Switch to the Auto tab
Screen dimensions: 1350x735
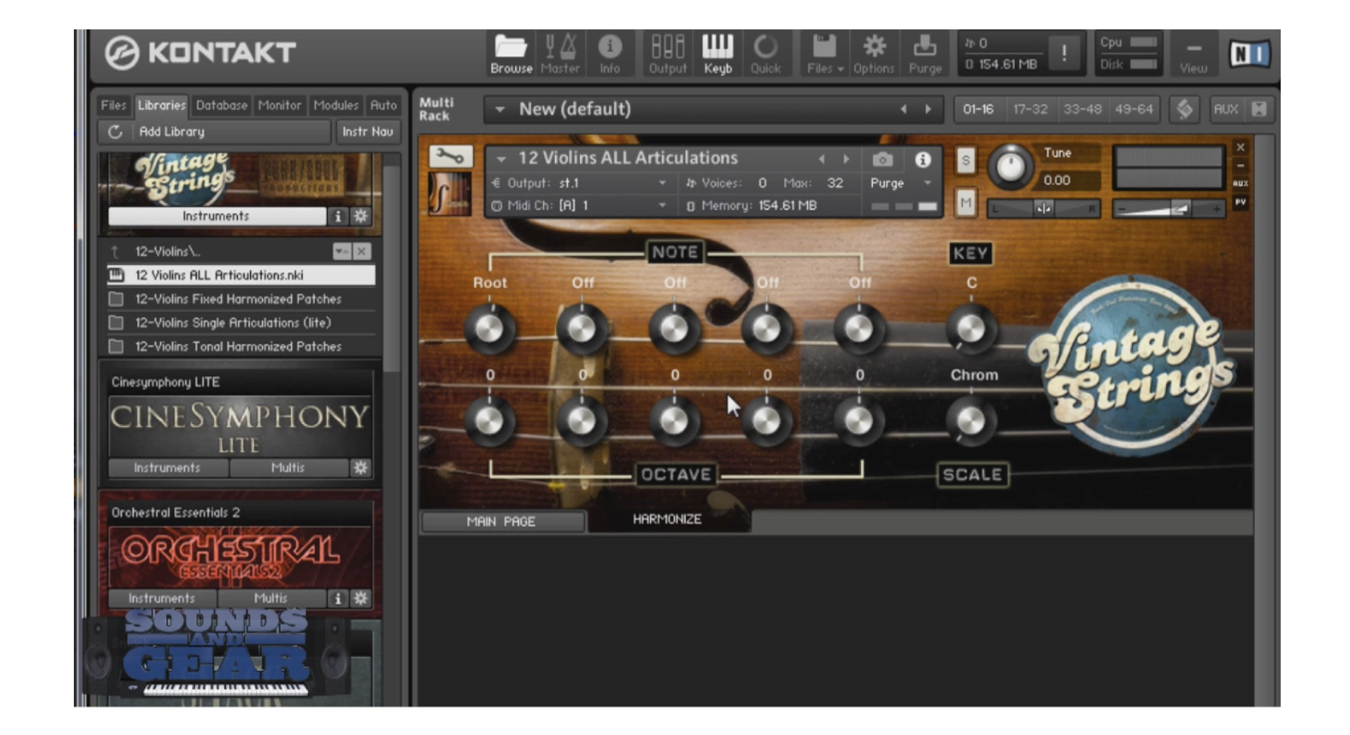click(383, 105)
